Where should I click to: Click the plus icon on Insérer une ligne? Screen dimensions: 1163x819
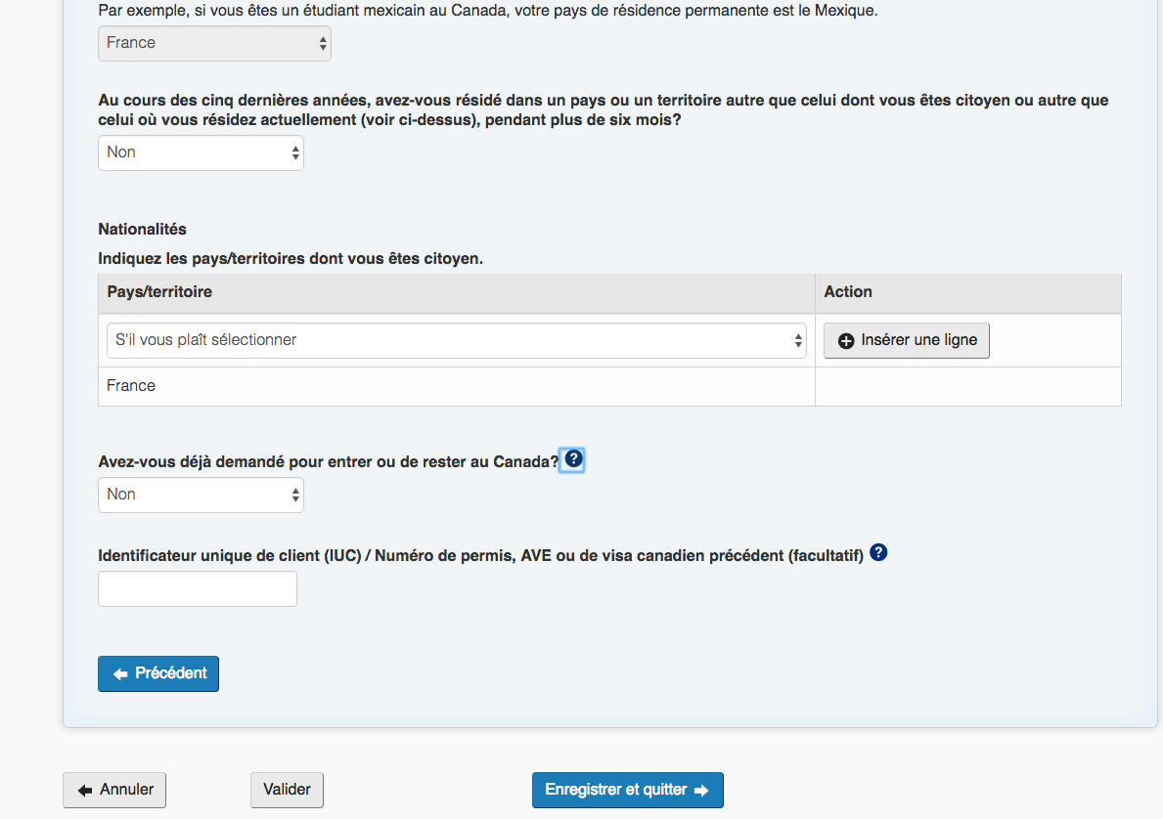847,341
